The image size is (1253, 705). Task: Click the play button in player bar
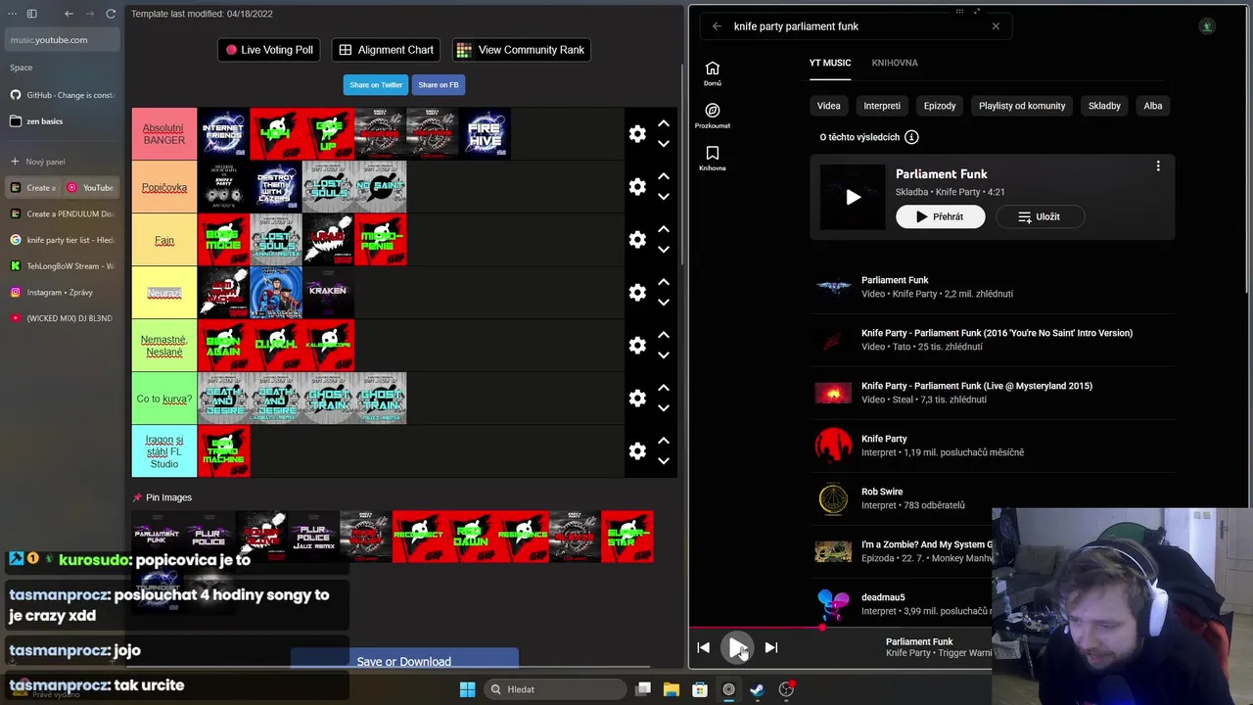coord(737,647)
